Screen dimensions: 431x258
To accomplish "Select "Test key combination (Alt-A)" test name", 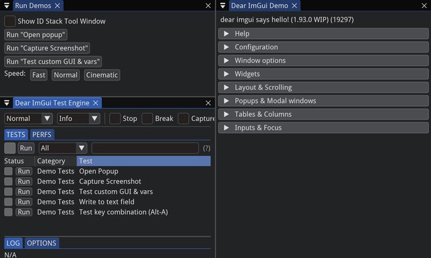I will [x=123, y=212].
